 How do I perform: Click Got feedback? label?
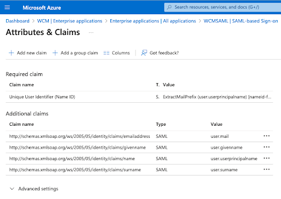[x=164, y=53]
